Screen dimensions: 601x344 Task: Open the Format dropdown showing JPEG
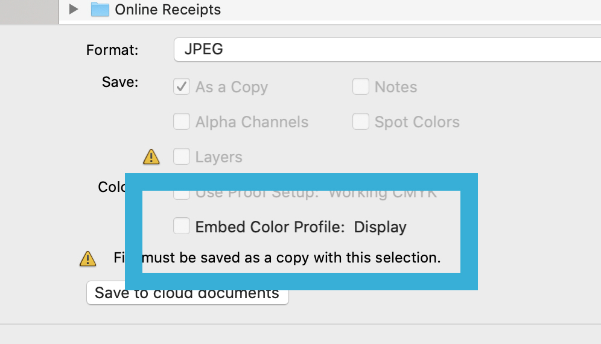coord(386,49)
